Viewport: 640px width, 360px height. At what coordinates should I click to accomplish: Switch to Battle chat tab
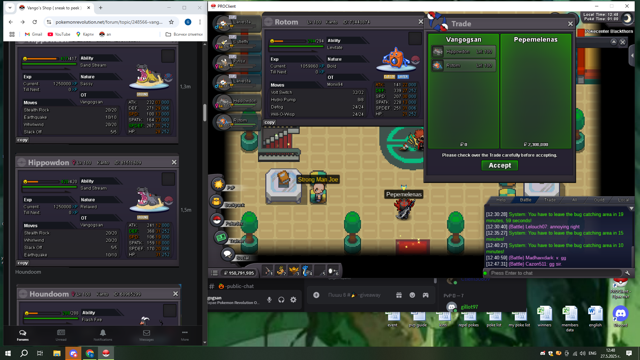pyautogui.click(x=526, y=200)
